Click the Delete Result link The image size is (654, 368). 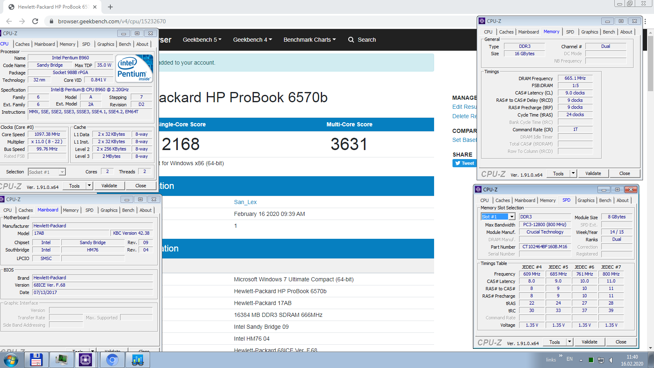pyautogui.click(x=465, y=116)
